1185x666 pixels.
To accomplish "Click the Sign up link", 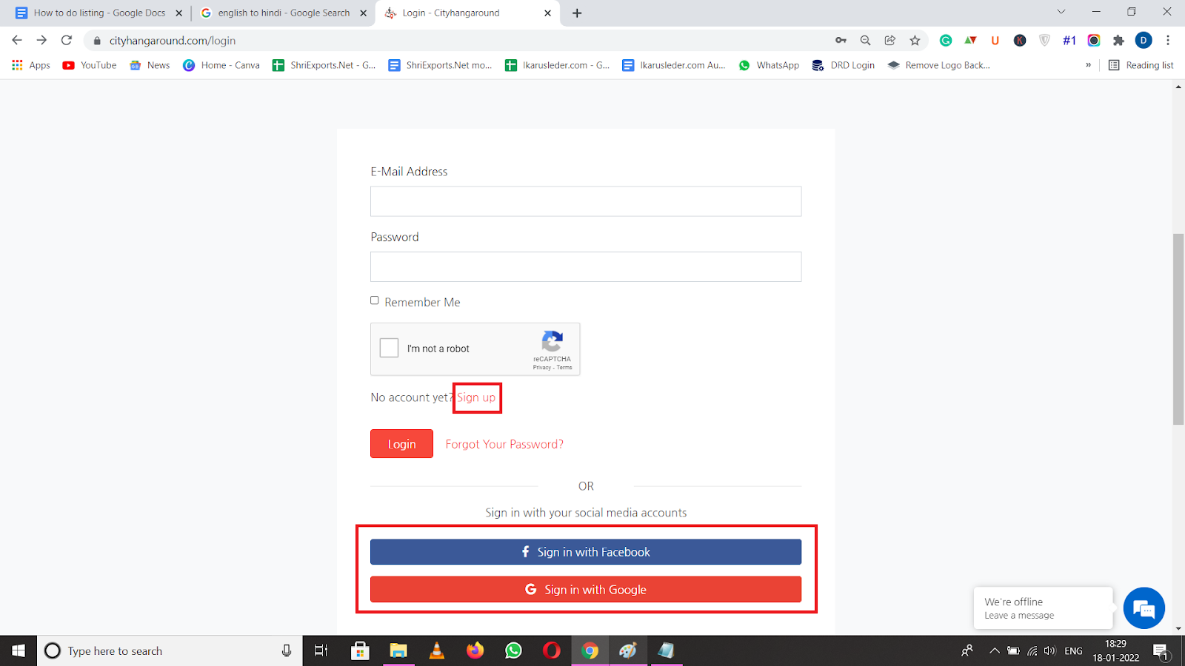I will click(476, 397).
